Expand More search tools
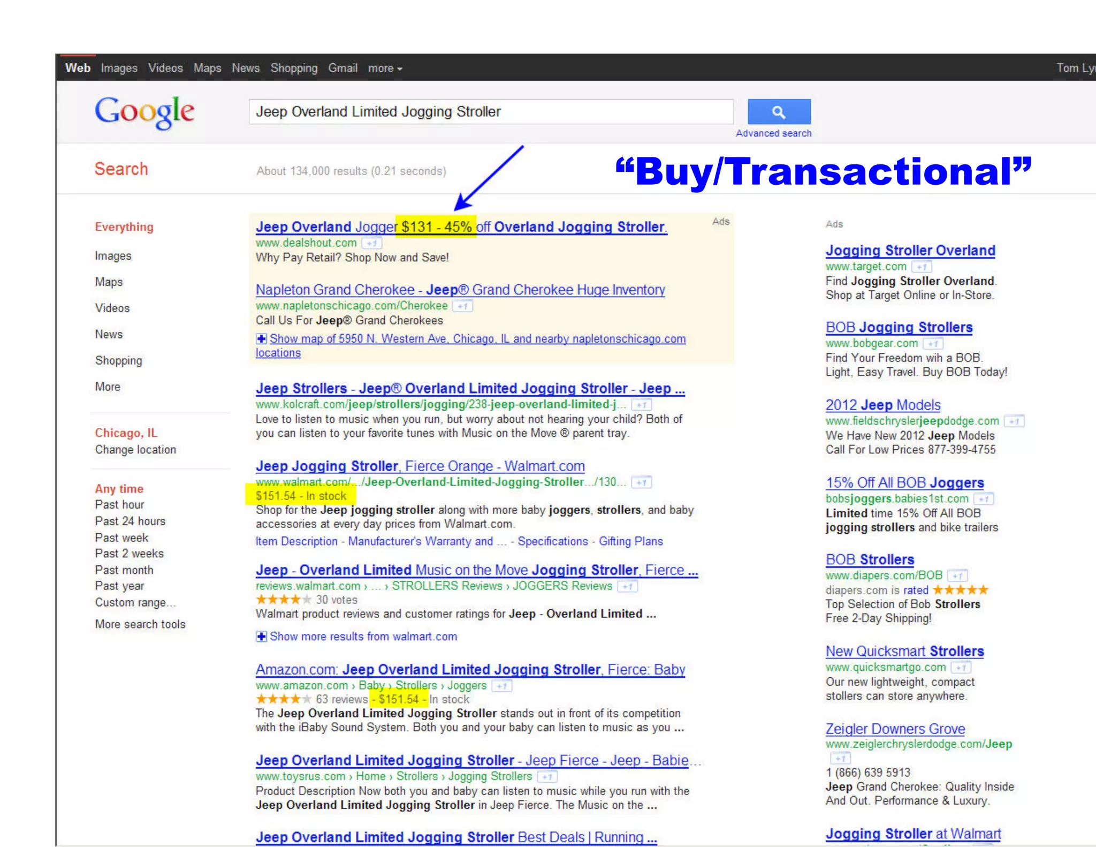Viewport: 1096px width, 847px height. point(140,624)
